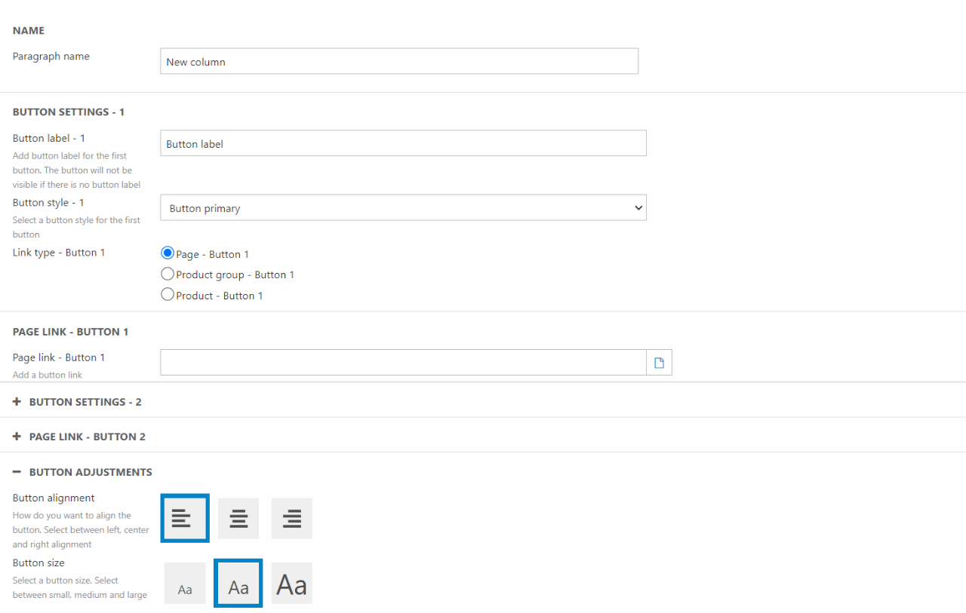
Task: Select center button alignment icon
Action: [x=238, y=518]
